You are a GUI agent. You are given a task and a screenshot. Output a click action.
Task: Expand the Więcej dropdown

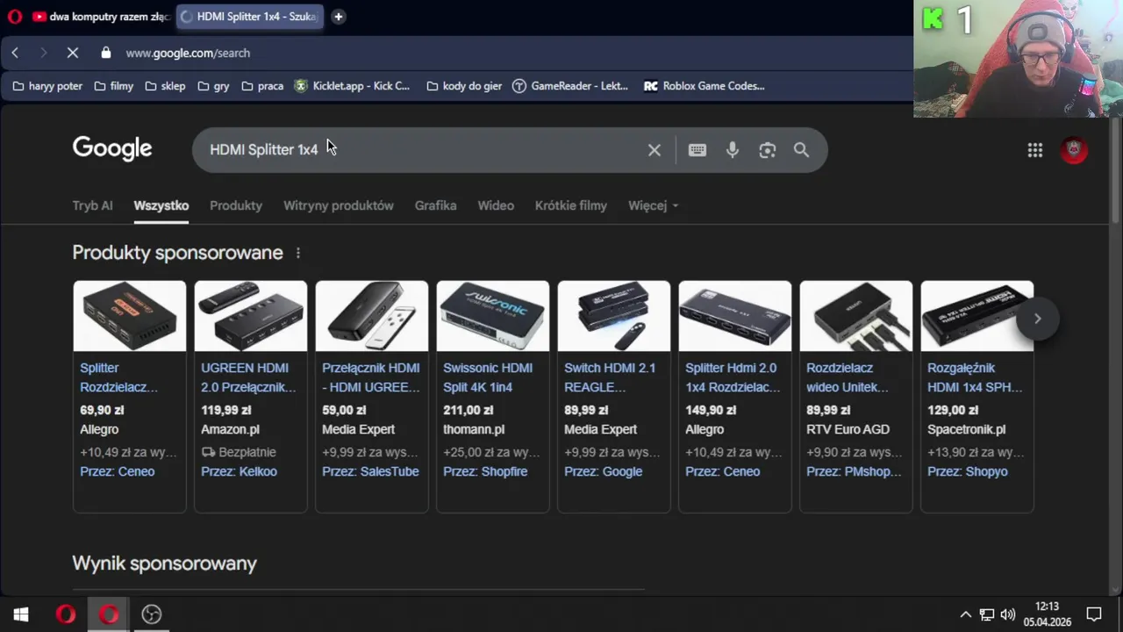click(x=654, y=205)
